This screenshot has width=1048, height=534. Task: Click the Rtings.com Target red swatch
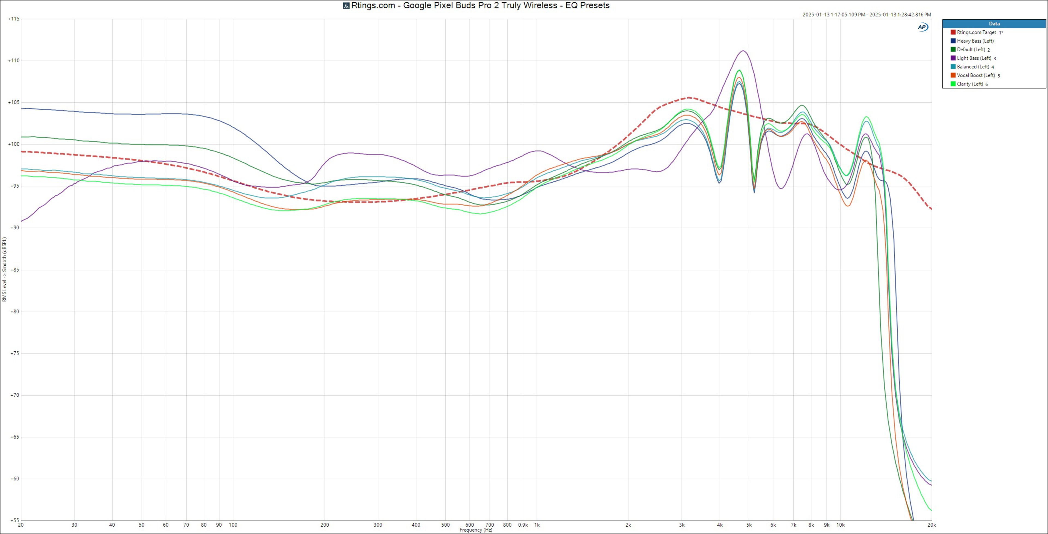point(953,32)
